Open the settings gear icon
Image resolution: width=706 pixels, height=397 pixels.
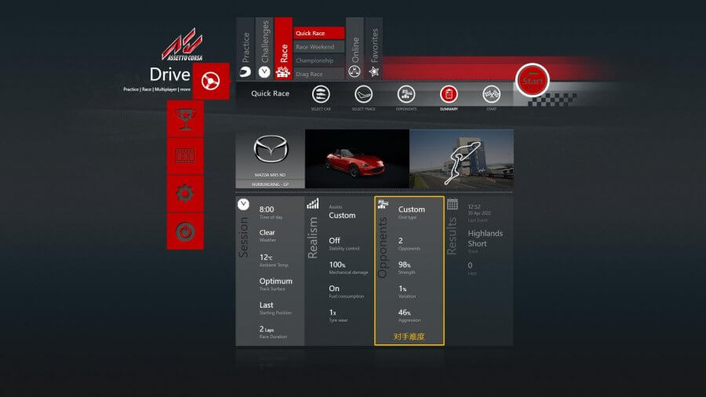[x=185, y=194]
